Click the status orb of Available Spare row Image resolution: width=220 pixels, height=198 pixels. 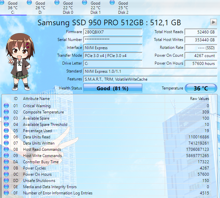(6, 118)
